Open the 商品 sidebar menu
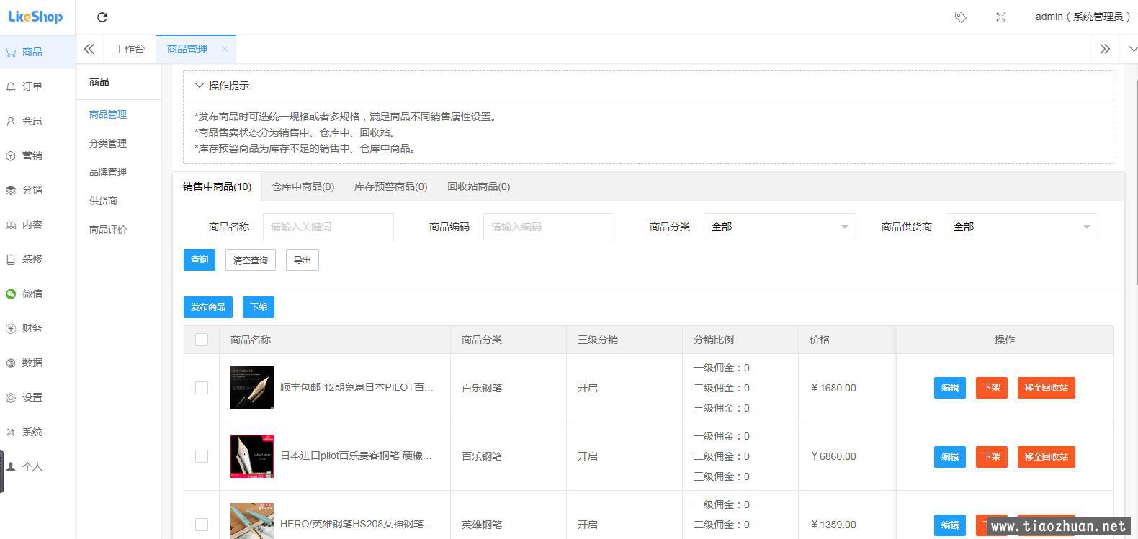1138x539 pixels. point(37,52)
